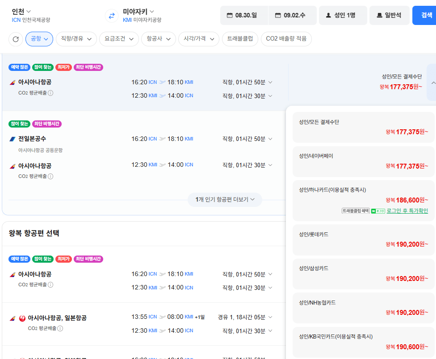
Task: Open the 요금조건 filter menu
Action: (119, 39)
